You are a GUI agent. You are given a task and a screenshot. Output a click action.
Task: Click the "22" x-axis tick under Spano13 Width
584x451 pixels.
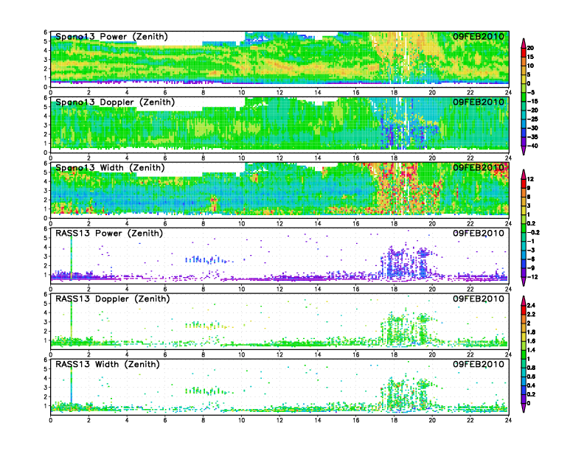pyautogui.click(x=470, y=223)
